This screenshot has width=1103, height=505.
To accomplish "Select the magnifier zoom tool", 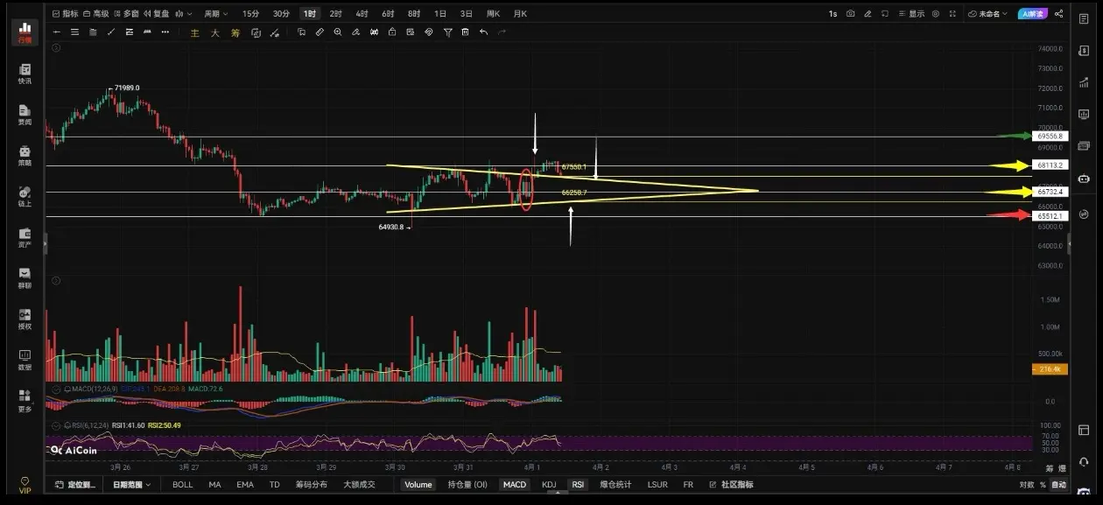I will pyautogui.click(x=338, y=32).
